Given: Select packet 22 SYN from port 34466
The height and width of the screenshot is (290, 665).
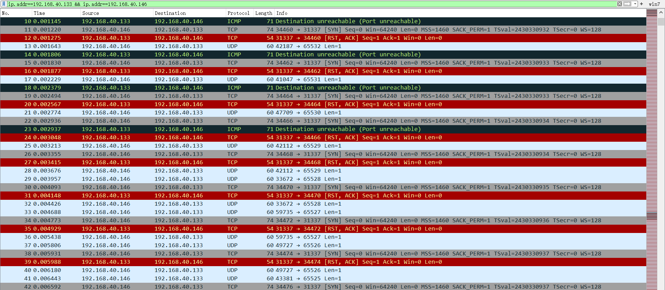Looking at the screenshot, I should pyautogui.click(x=323, y=121).
